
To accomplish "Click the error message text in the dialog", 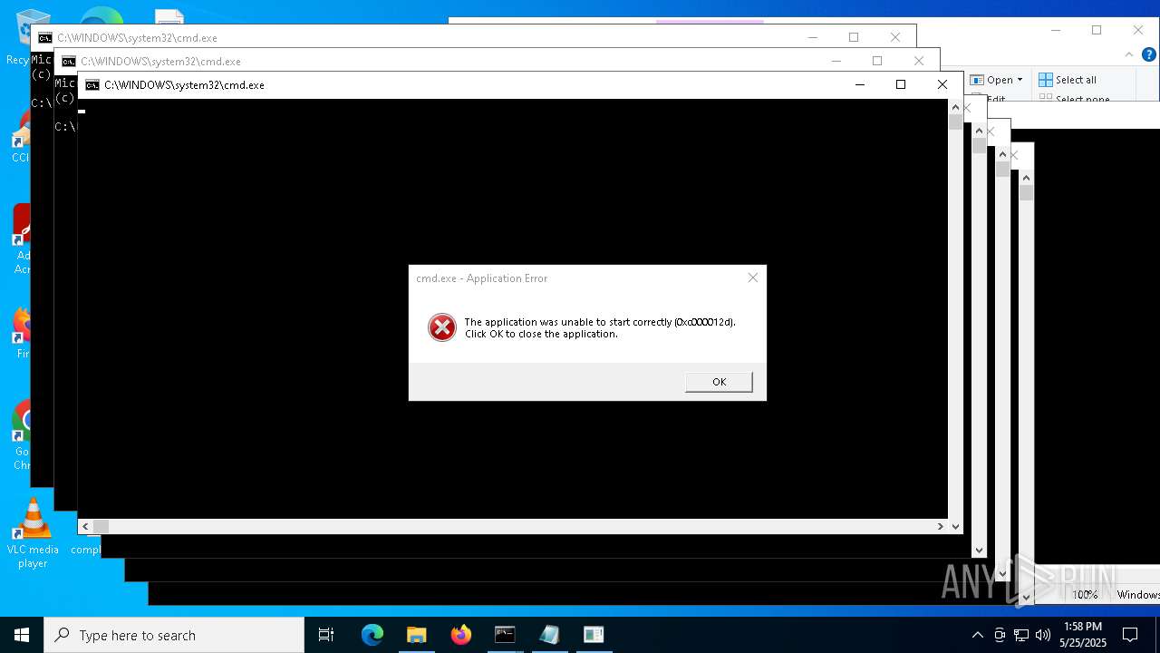I will point(600,327).
